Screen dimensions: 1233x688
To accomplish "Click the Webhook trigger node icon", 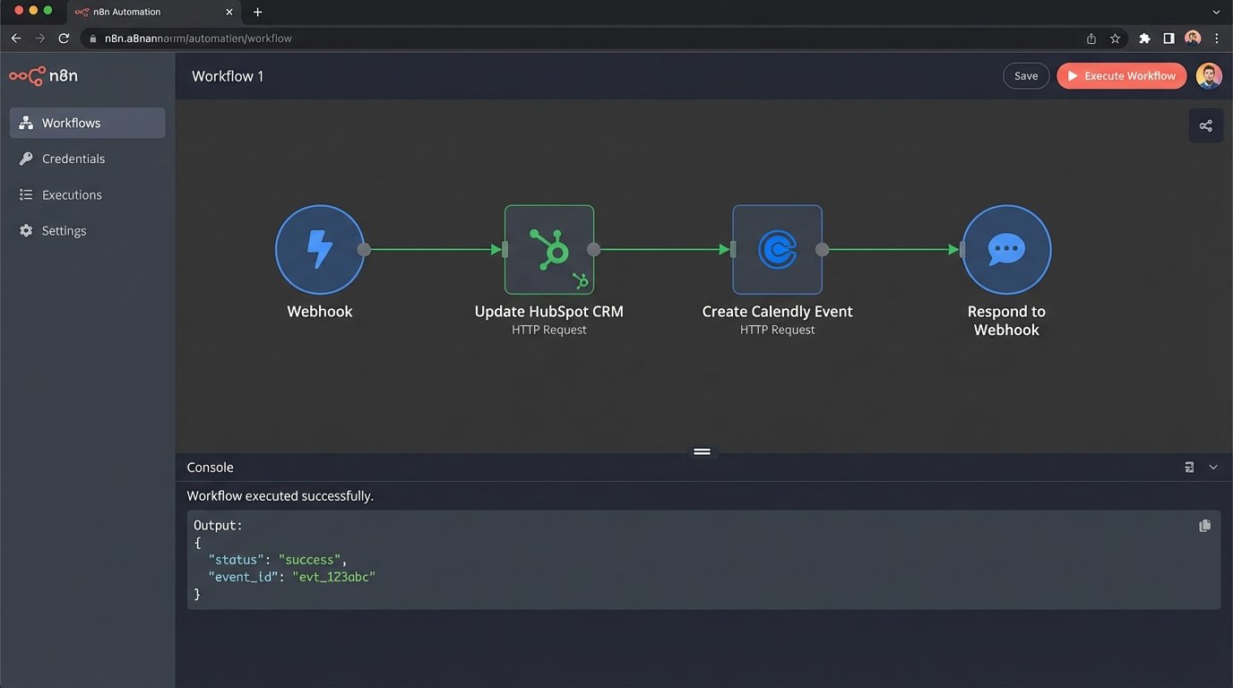I will point(319,250).
